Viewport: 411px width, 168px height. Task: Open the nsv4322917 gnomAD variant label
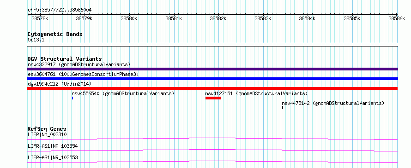point(79,64)
